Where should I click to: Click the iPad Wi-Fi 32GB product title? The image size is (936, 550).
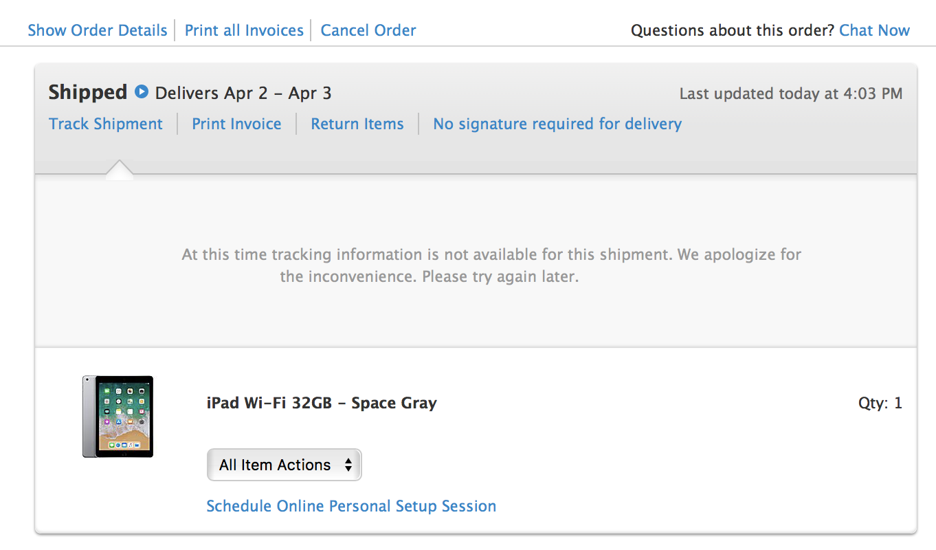(322, 403)
